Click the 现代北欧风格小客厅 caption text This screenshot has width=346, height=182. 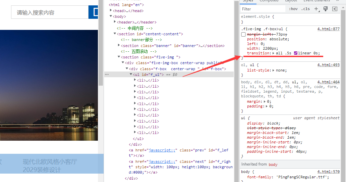click(50, 162)
